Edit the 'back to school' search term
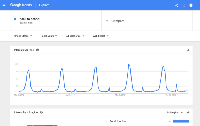The width and height of the screenshot is (200, 126). [30, 19]
